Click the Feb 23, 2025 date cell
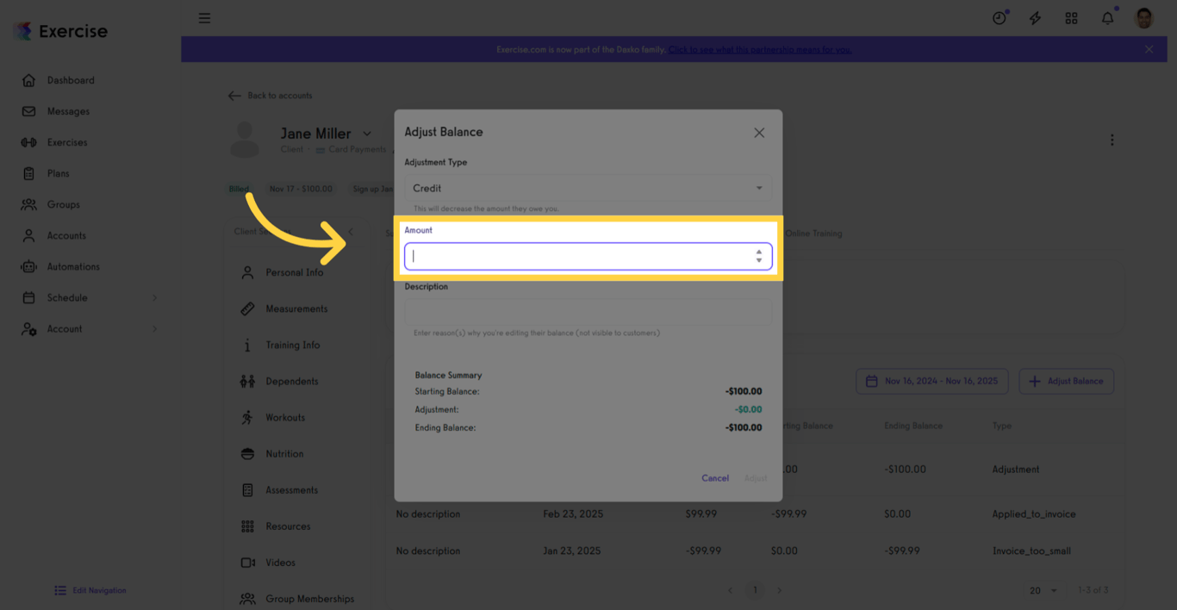Viewport: 1177px width, 610px height. (573, 514)
